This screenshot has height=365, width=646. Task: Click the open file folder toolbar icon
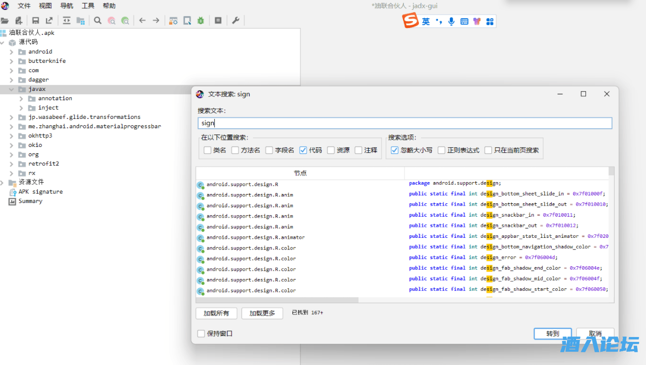[x=5, y=21]
